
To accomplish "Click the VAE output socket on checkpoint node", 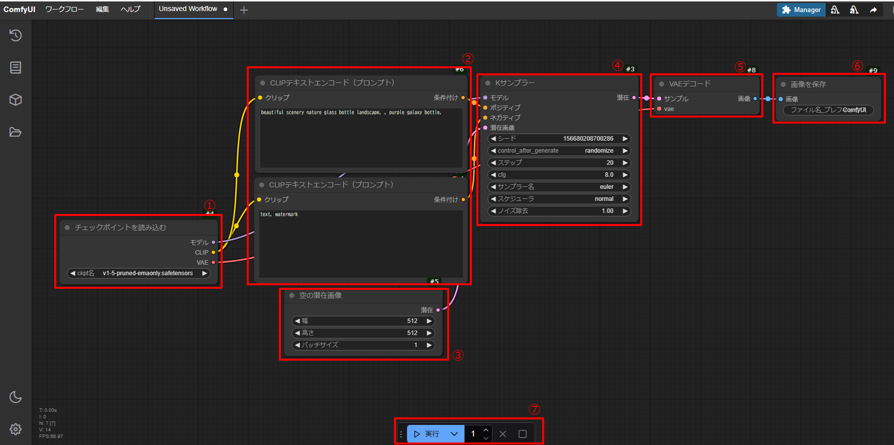I will pos(213,262).
